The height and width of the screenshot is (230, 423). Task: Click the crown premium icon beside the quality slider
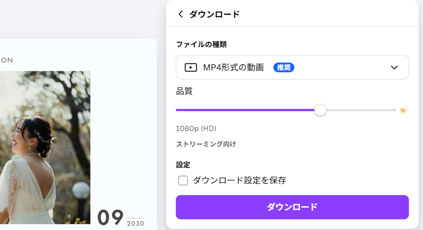(403, 110)
